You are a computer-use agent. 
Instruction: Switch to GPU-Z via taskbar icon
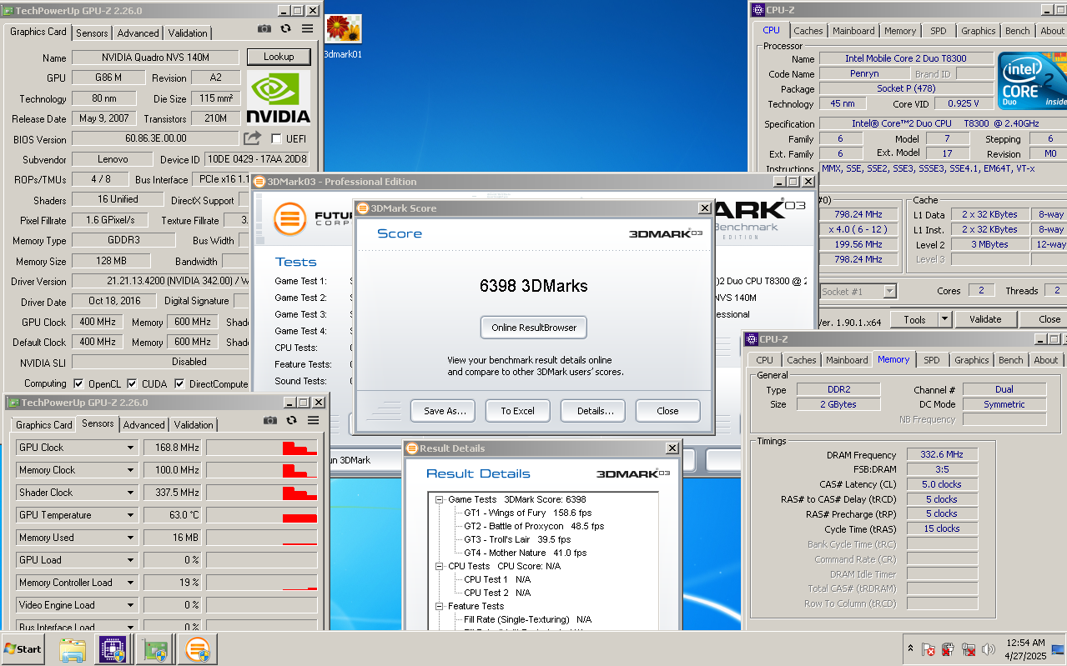(153, 649)
